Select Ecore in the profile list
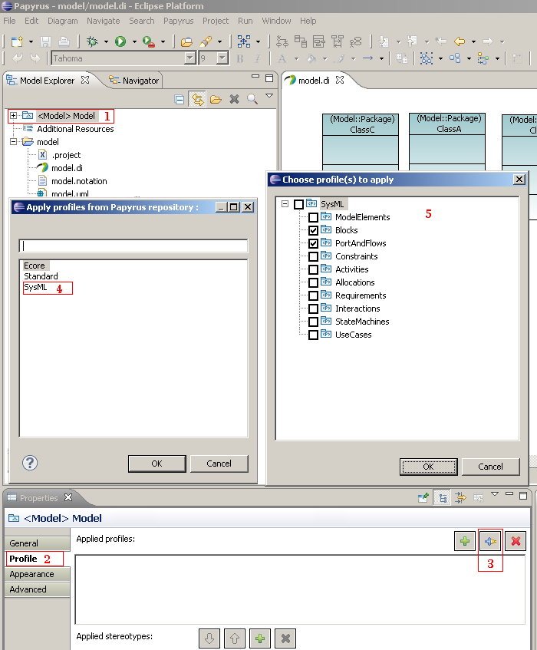The height and width of the screenshot is (650, 537). (35, 266)
